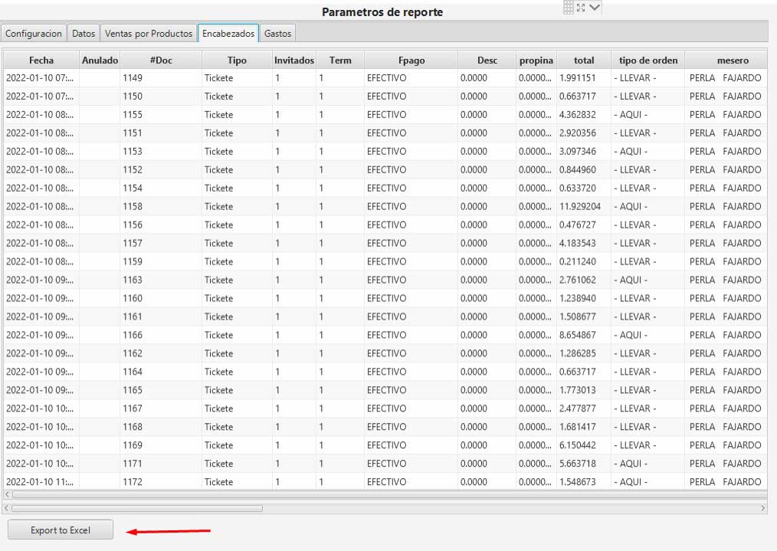
Task: Click the fullscreen expand arrows icon
Action: (581, 8)
